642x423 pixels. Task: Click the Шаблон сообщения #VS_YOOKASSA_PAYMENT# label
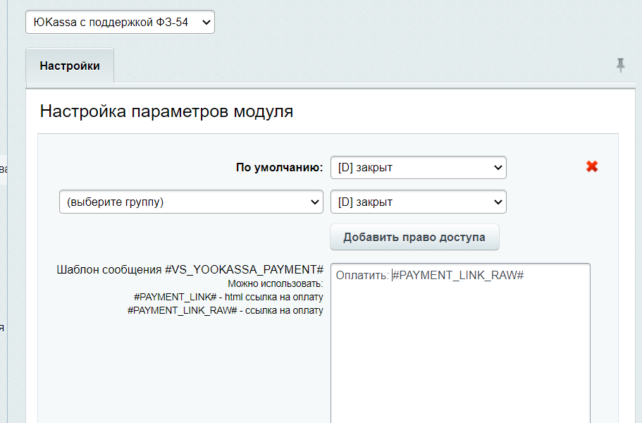[x=190, y=268]
